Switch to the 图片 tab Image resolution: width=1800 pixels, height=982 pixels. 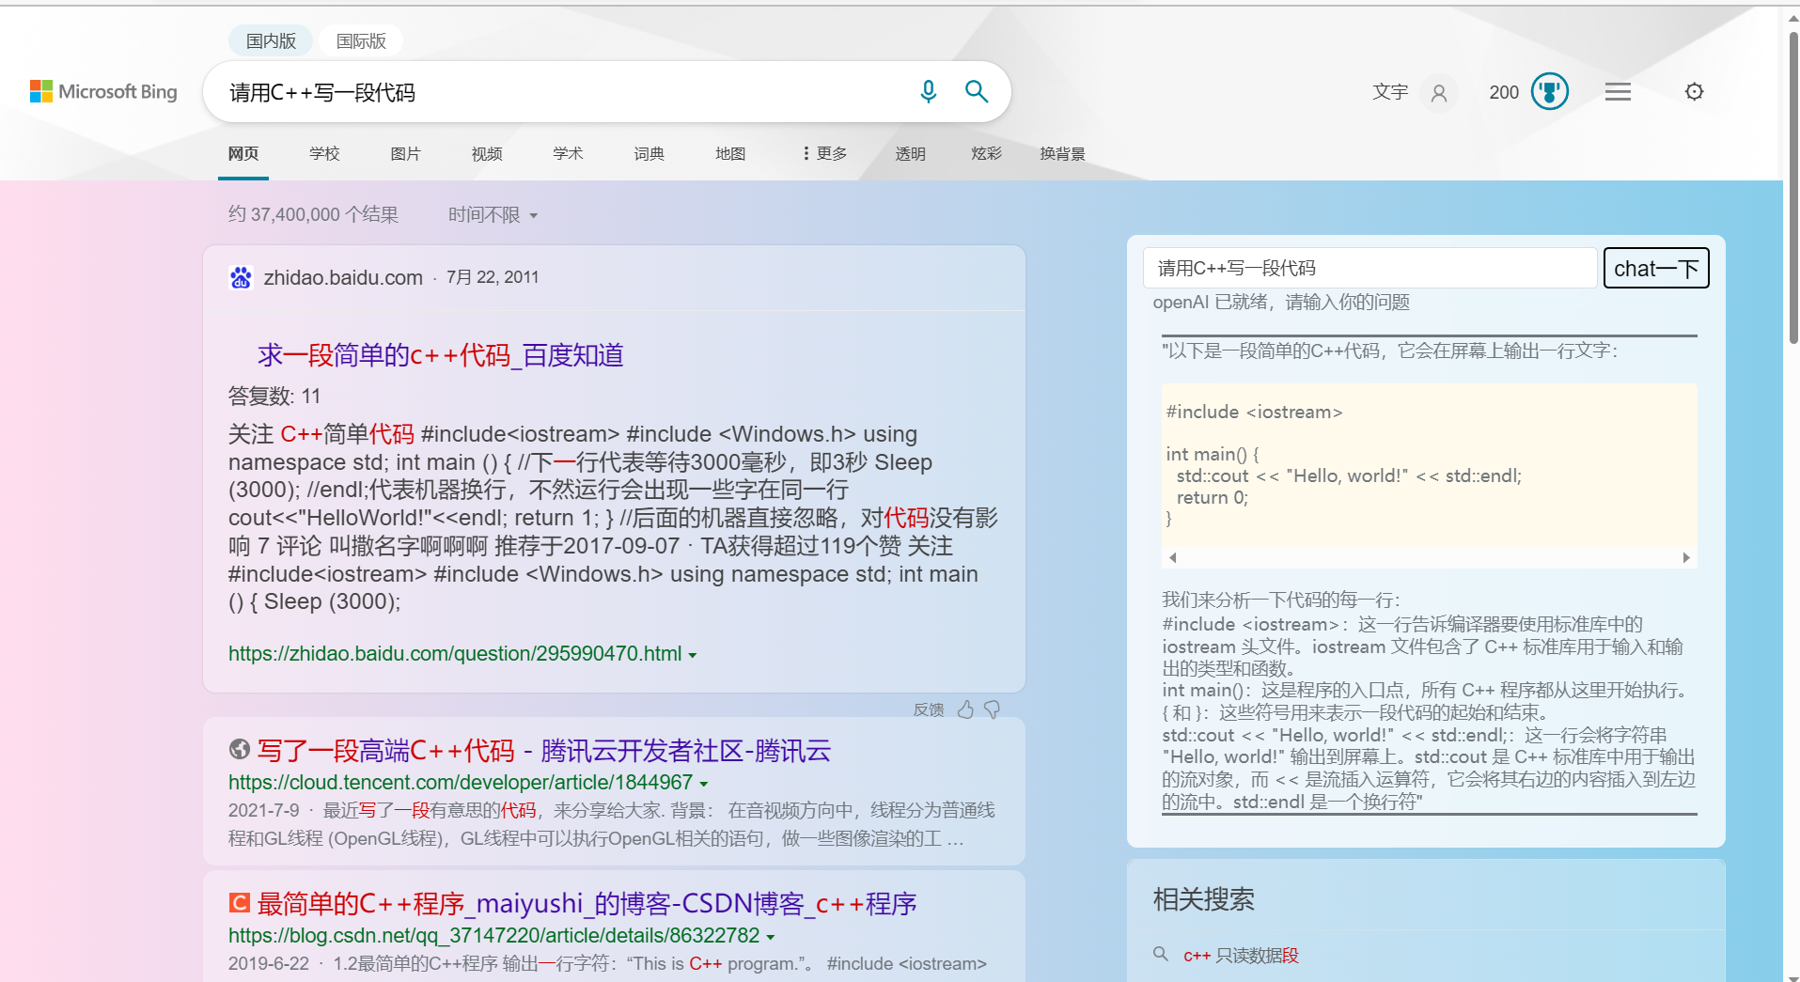pos(405,153)
